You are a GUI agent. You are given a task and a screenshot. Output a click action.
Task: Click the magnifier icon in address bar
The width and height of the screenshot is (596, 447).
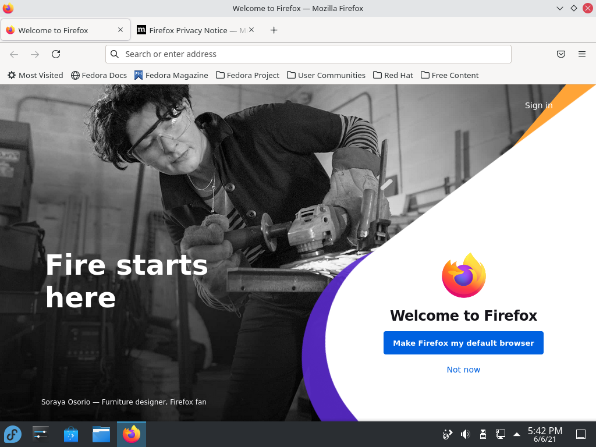(x=115, y=54)
